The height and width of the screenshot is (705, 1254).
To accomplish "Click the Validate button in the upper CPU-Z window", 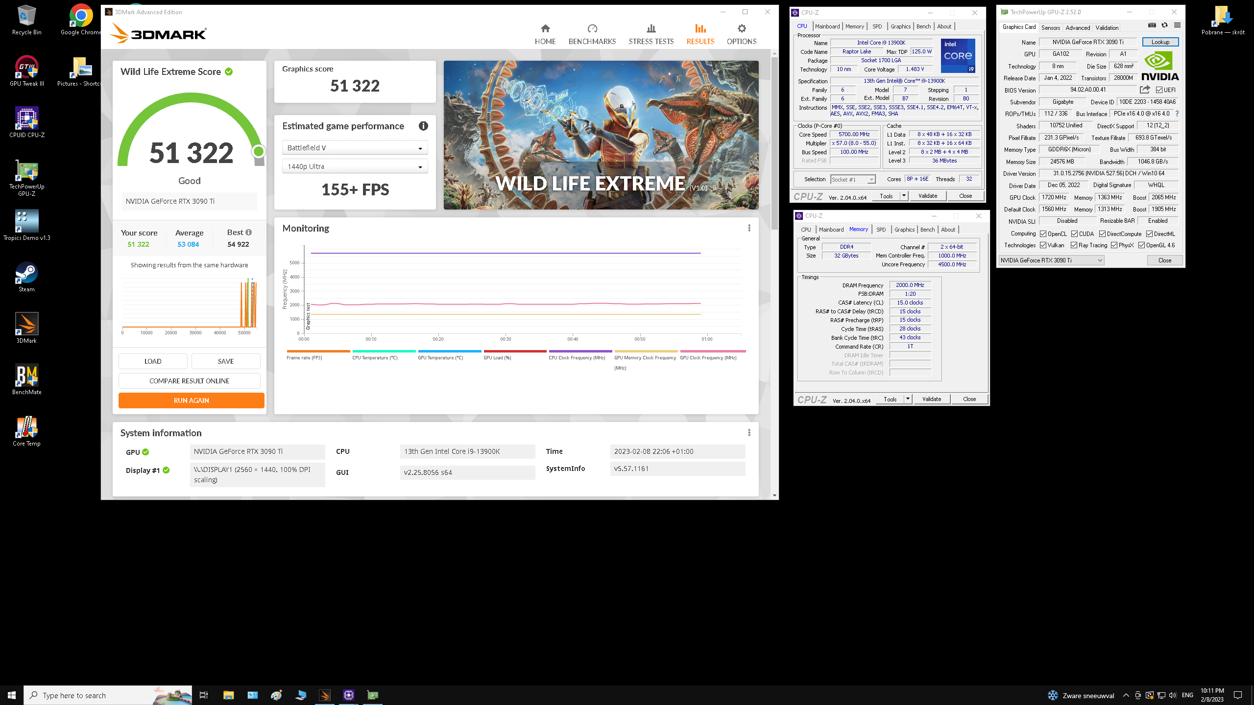I will [x=928, y=196].
